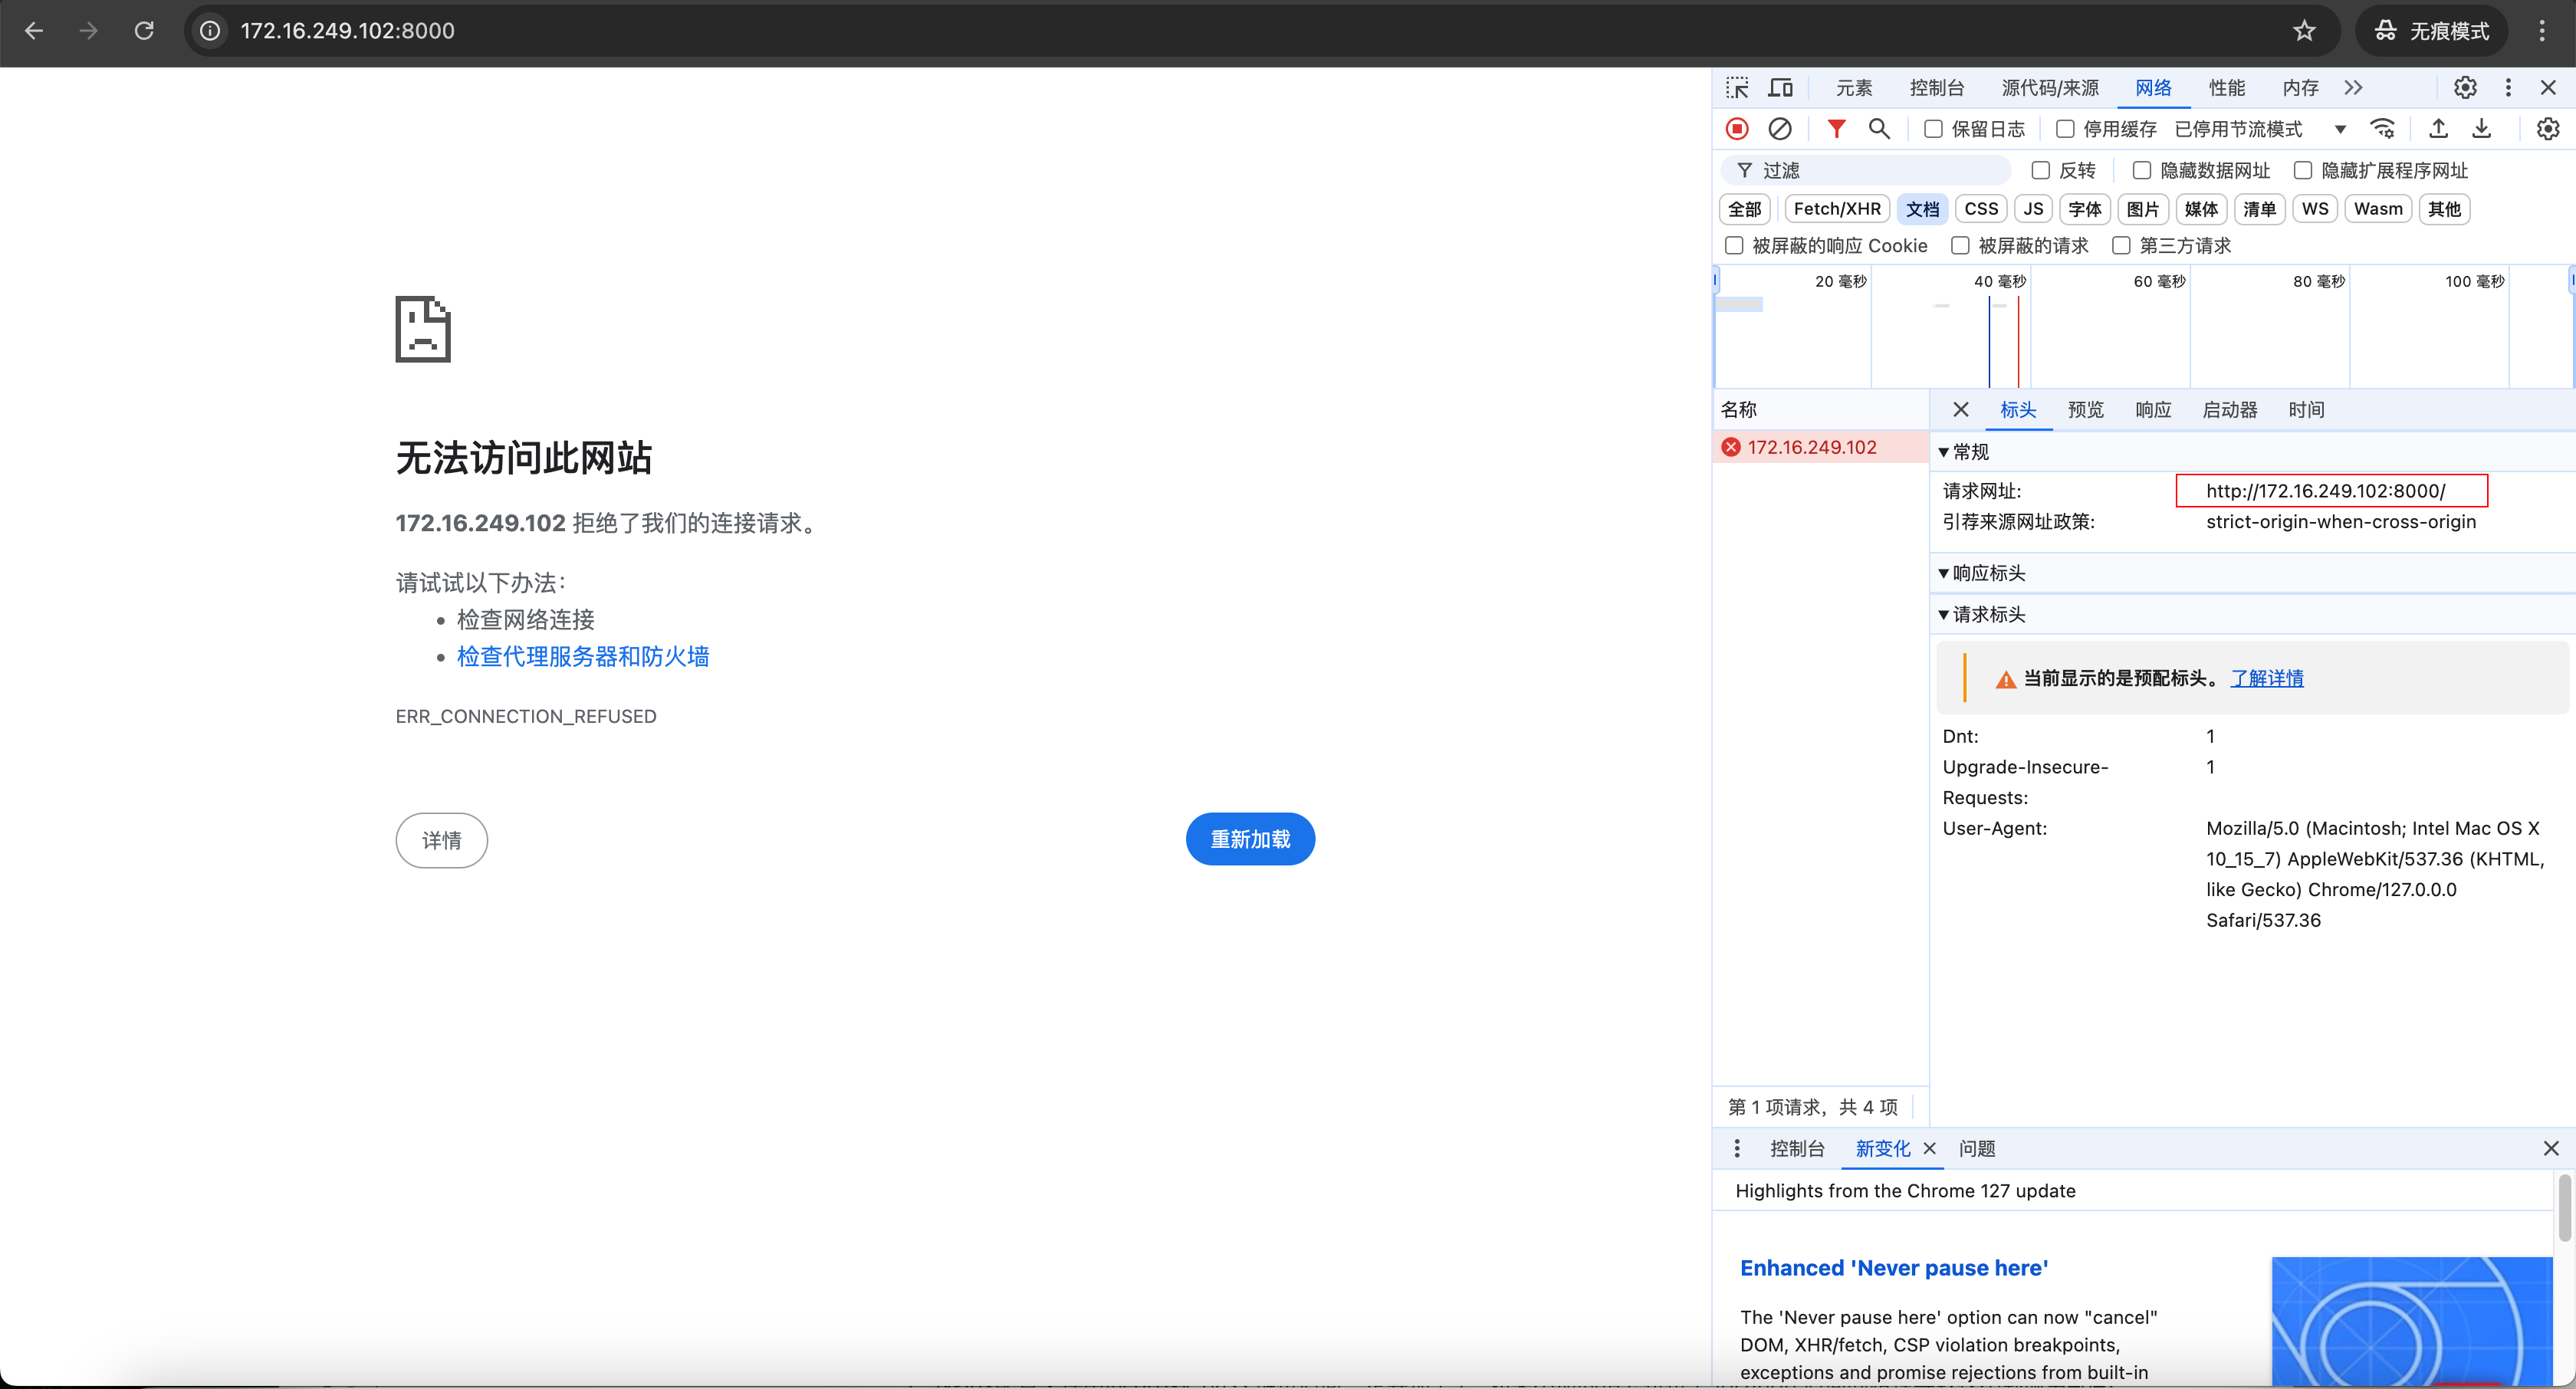Enable 停用缓存 checkbox
2576x1389 pixels.
2064,129
